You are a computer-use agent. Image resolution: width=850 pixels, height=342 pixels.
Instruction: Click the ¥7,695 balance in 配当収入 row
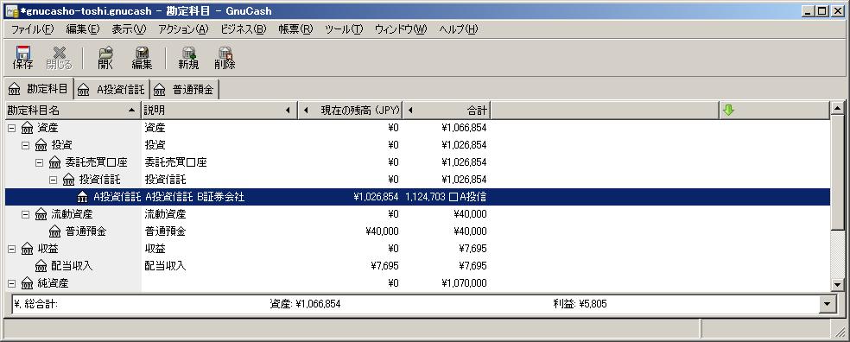point(384,266)
